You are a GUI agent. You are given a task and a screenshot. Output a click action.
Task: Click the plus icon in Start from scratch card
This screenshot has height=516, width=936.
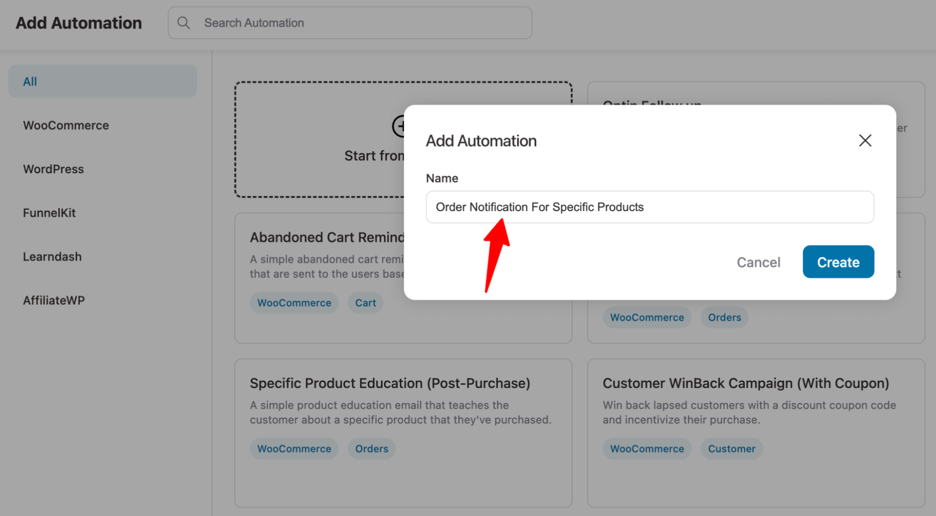[399, 126]
